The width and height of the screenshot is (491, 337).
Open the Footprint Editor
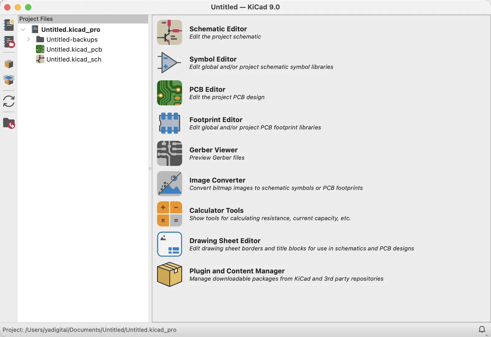tap(216, 123)
